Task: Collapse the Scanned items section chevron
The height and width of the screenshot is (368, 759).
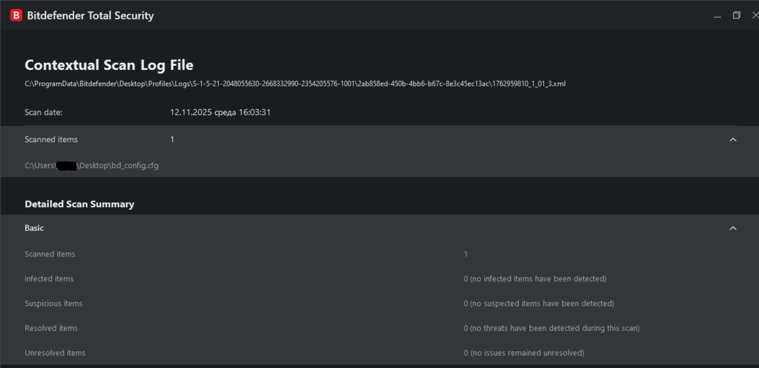Action: click(x=733, y=140)
